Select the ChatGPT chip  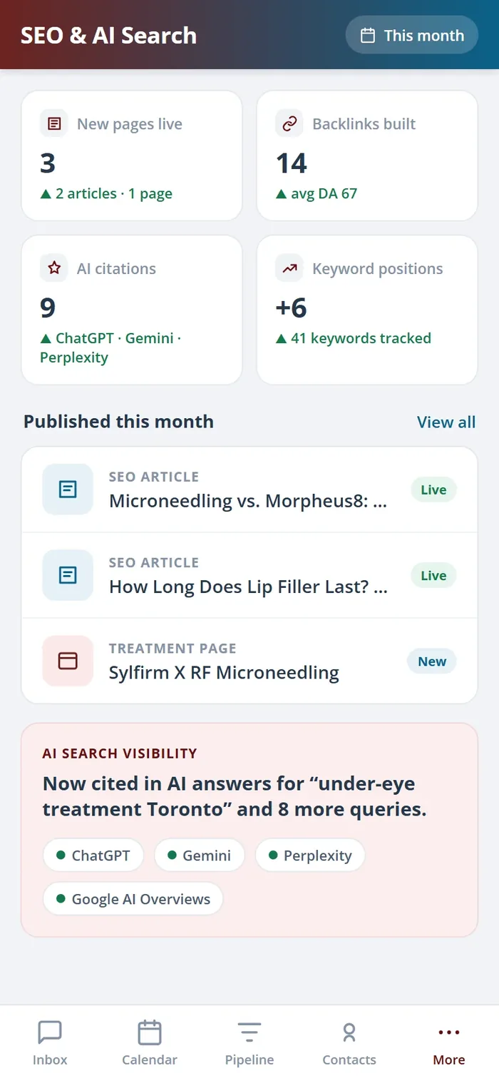click(x=93, y=855)
